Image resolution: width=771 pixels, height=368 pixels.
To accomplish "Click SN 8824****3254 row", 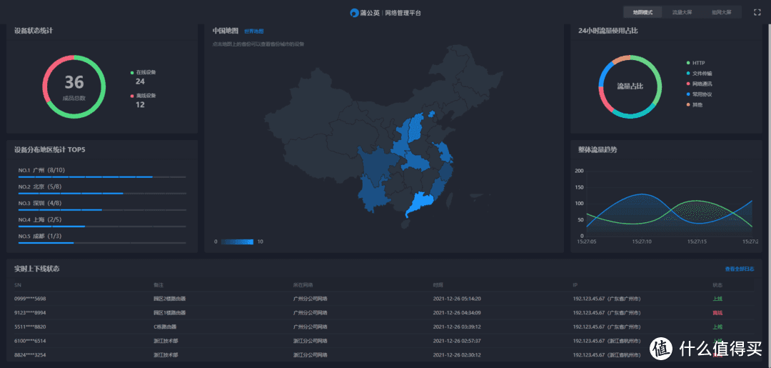I will coord(383,354).
